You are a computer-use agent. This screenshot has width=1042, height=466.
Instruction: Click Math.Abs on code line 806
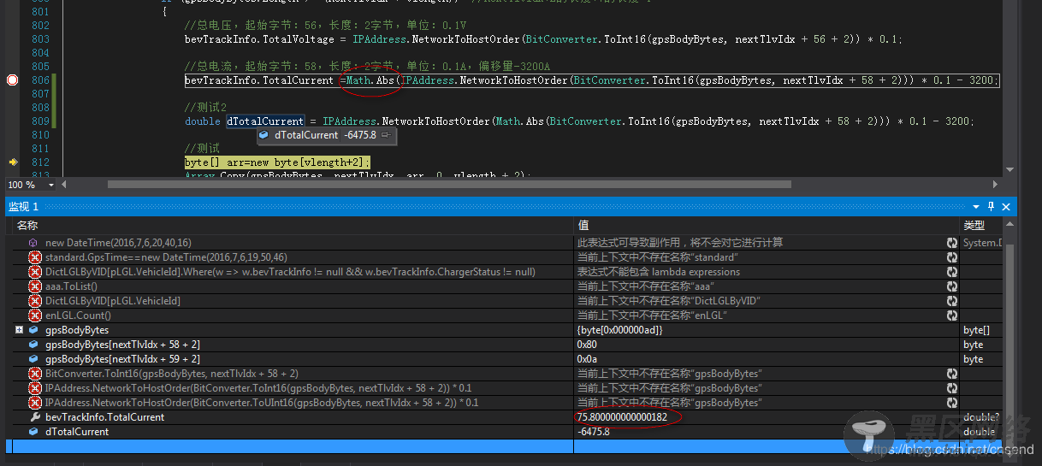370,80
